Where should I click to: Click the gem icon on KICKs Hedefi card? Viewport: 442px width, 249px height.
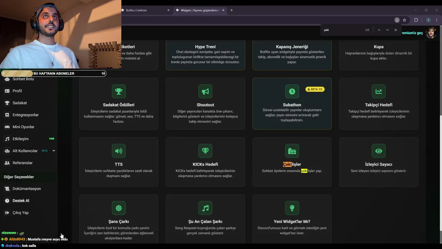pyautogui.click(x=205, y=151)
